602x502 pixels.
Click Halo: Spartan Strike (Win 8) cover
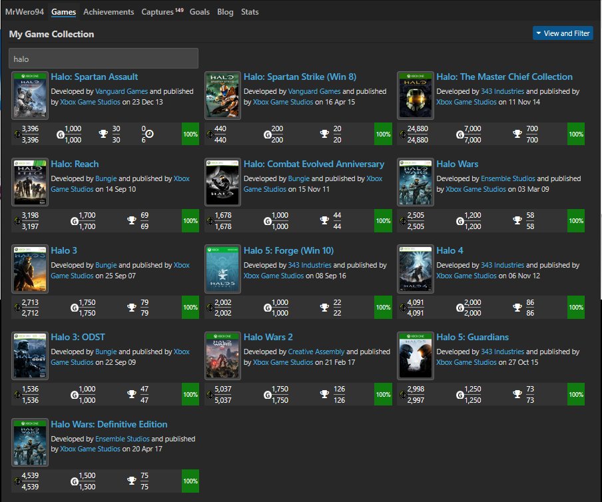click(x=222, y=96)
